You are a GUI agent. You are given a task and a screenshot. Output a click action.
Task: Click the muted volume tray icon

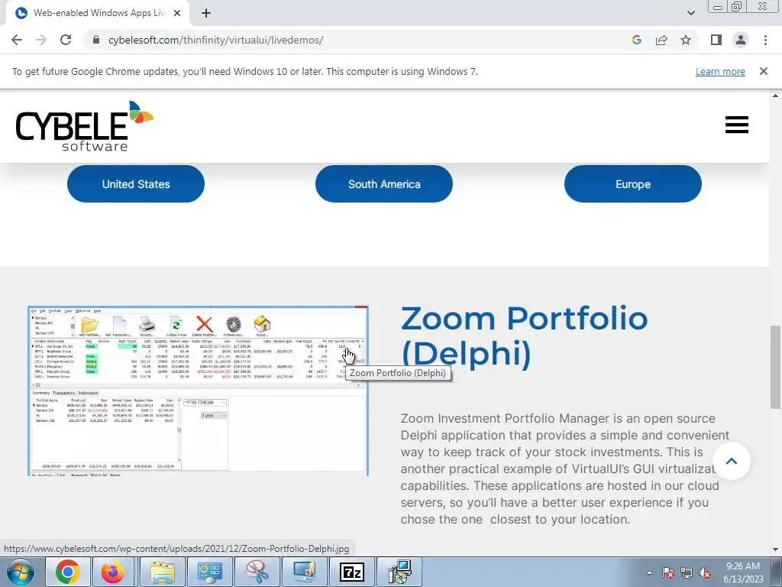click(x=705, y=572)
